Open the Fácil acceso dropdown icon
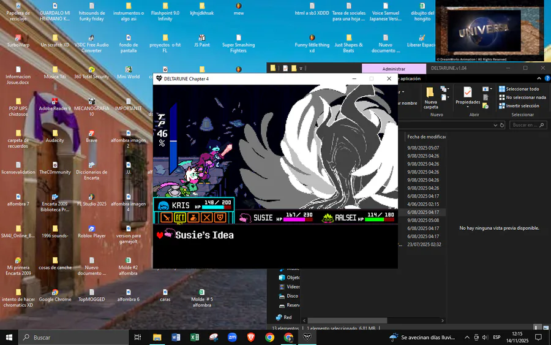 coord(445,97)
